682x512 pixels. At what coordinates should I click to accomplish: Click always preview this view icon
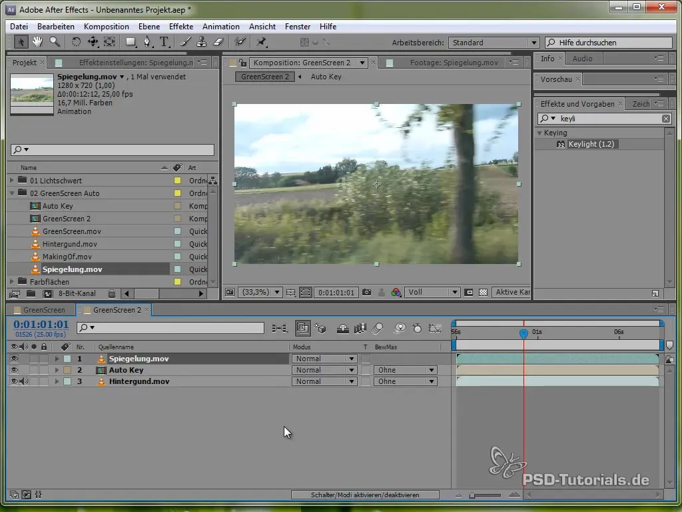point(230,293)
